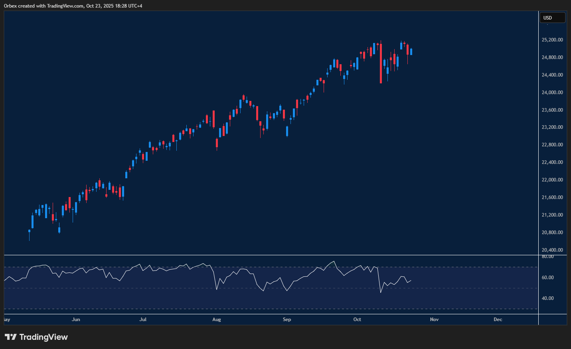Open the USD currency selector
The height and width of the screenshot is (349, 571).
pyautogui.click(x=552, y=18)
